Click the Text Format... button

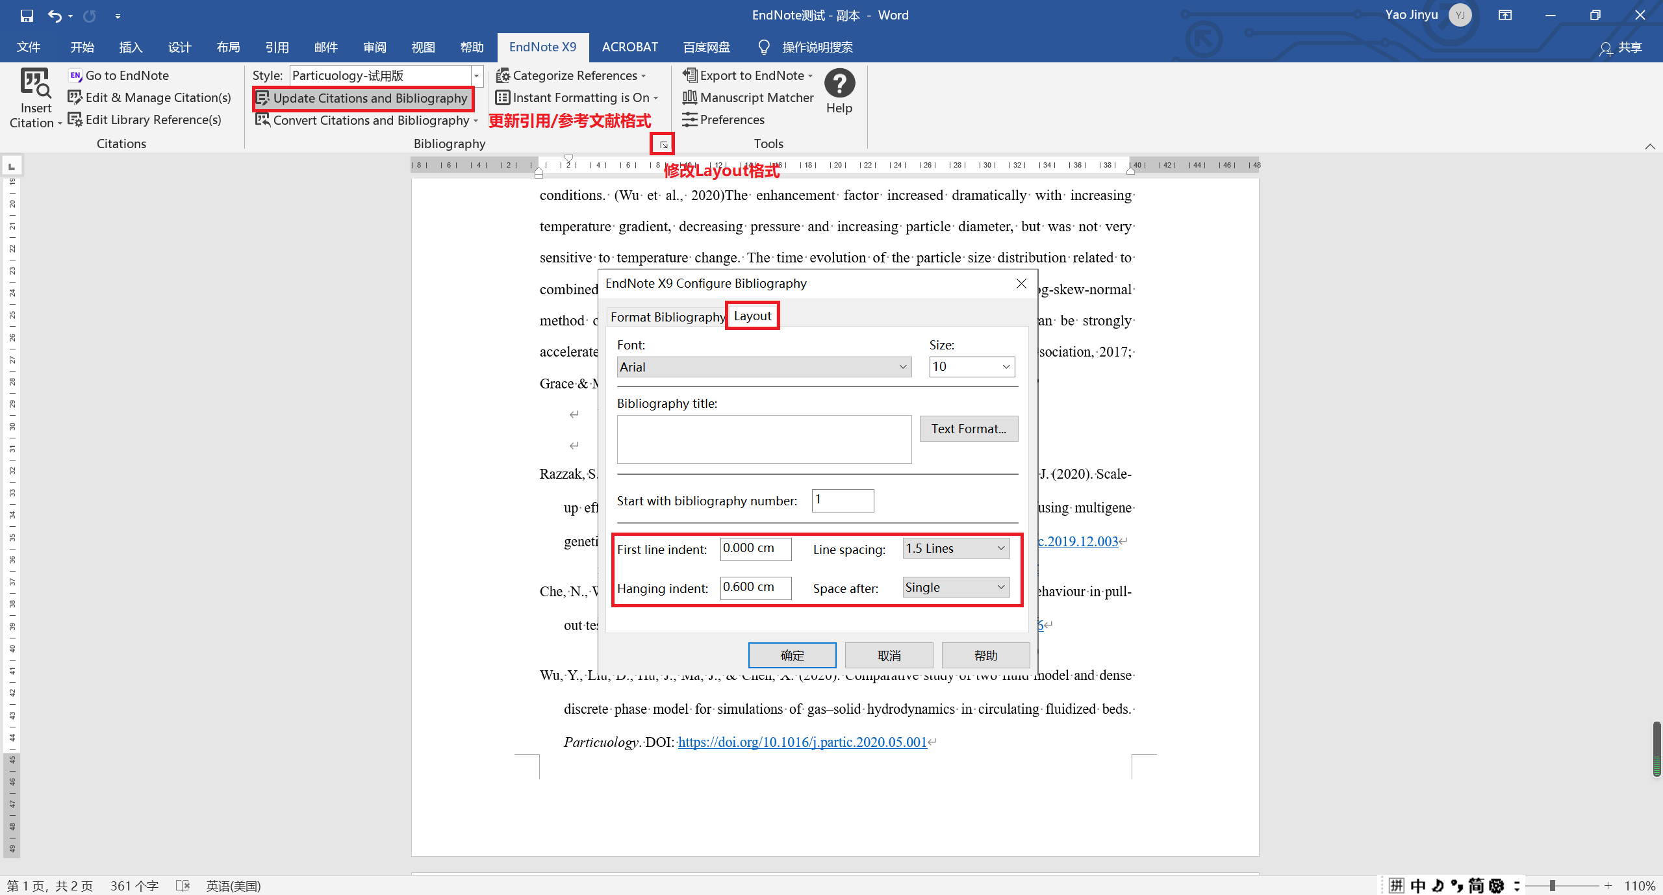point(968,429)
